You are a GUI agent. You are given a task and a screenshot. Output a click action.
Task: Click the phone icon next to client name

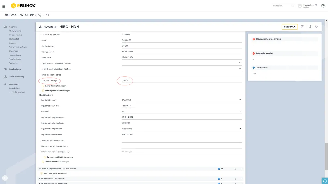40,15
